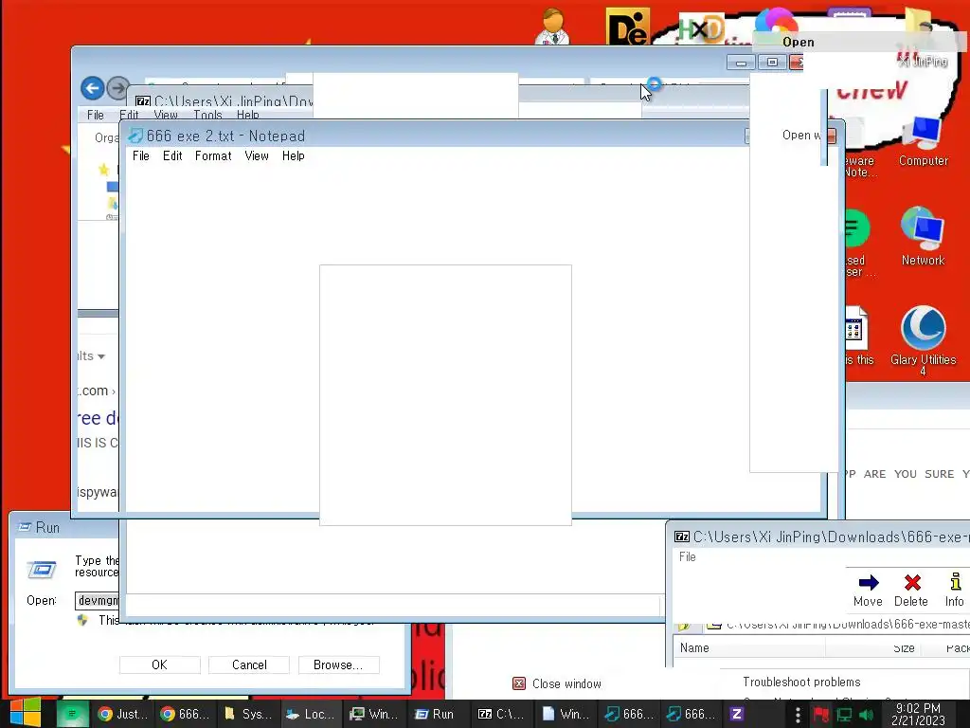
Task: Open the 'Loc...' taskbar item
Action: coord(311,714)
